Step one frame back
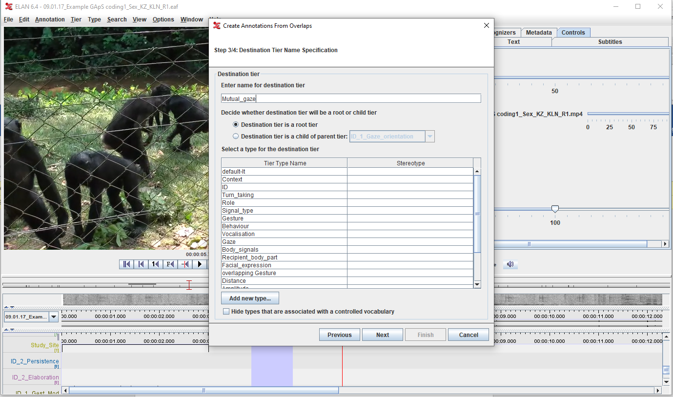The width and height of the screenshot is (673, 397). click(x=170, y=264)
